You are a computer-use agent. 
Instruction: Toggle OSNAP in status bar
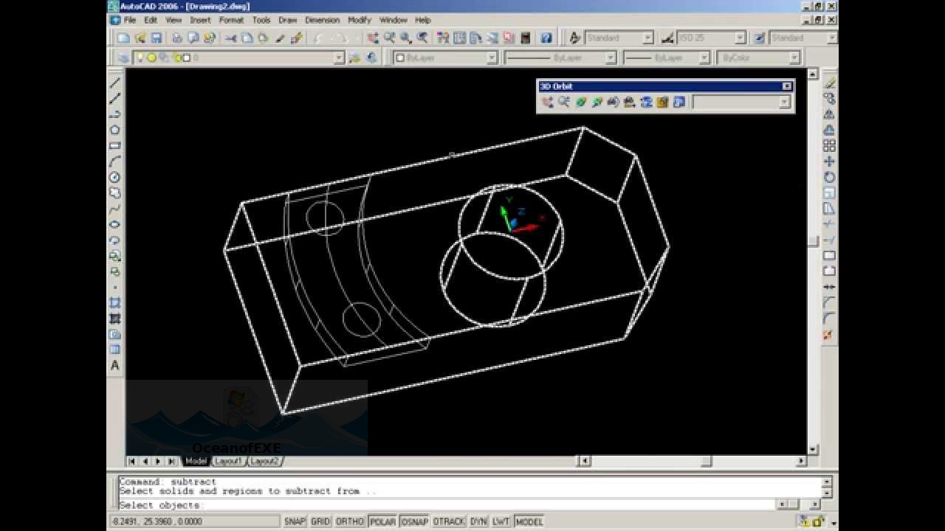point(415,521)
